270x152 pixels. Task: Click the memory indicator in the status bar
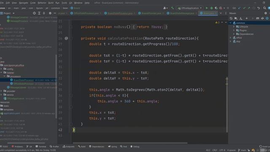[265, 150]
